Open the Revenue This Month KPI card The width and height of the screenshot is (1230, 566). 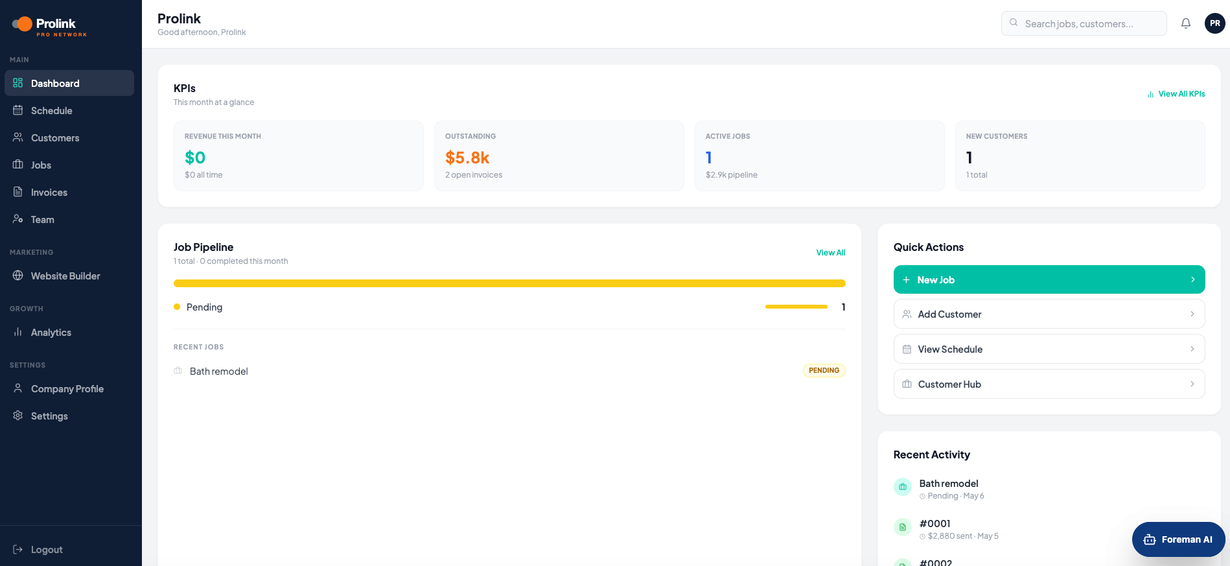[x=299, y=156]
